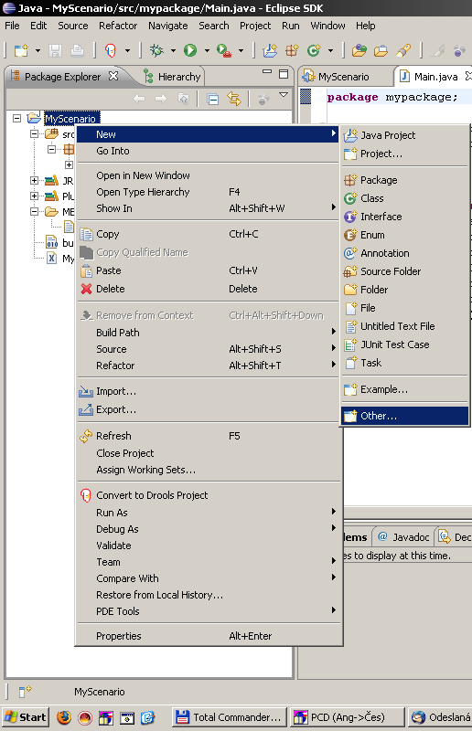Open the New Class dropdown arrow

click(330, 50)
